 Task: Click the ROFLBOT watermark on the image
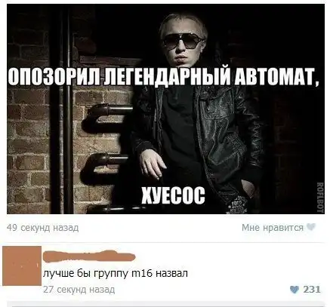click(x=320, y=198)
